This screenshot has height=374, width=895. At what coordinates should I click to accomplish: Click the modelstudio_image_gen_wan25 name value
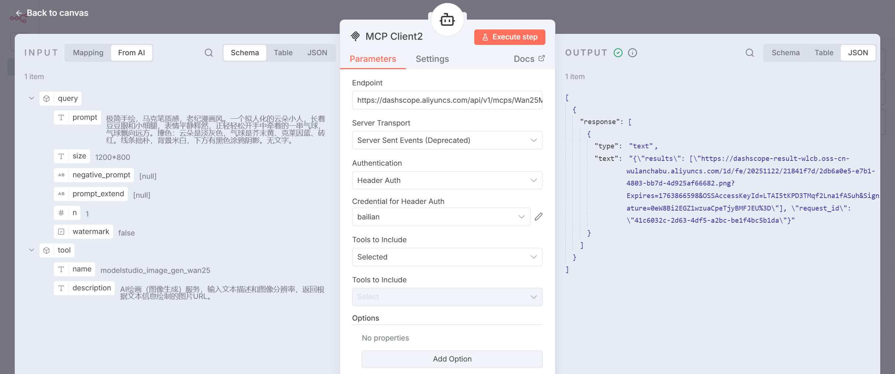pyautogui.click(x=155, y=271)
